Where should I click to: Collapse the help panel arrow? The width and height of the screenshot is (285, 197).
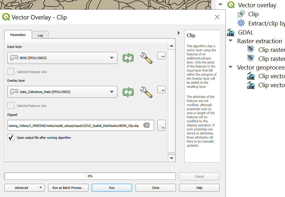(x=179, y=33)
